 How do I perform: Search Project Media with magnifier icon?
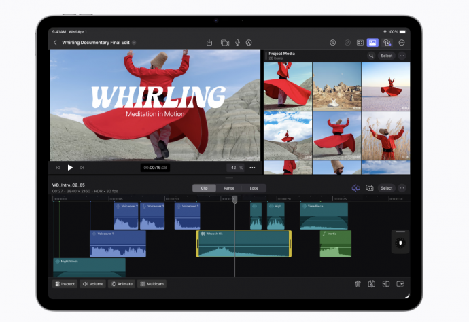(371, 56)
